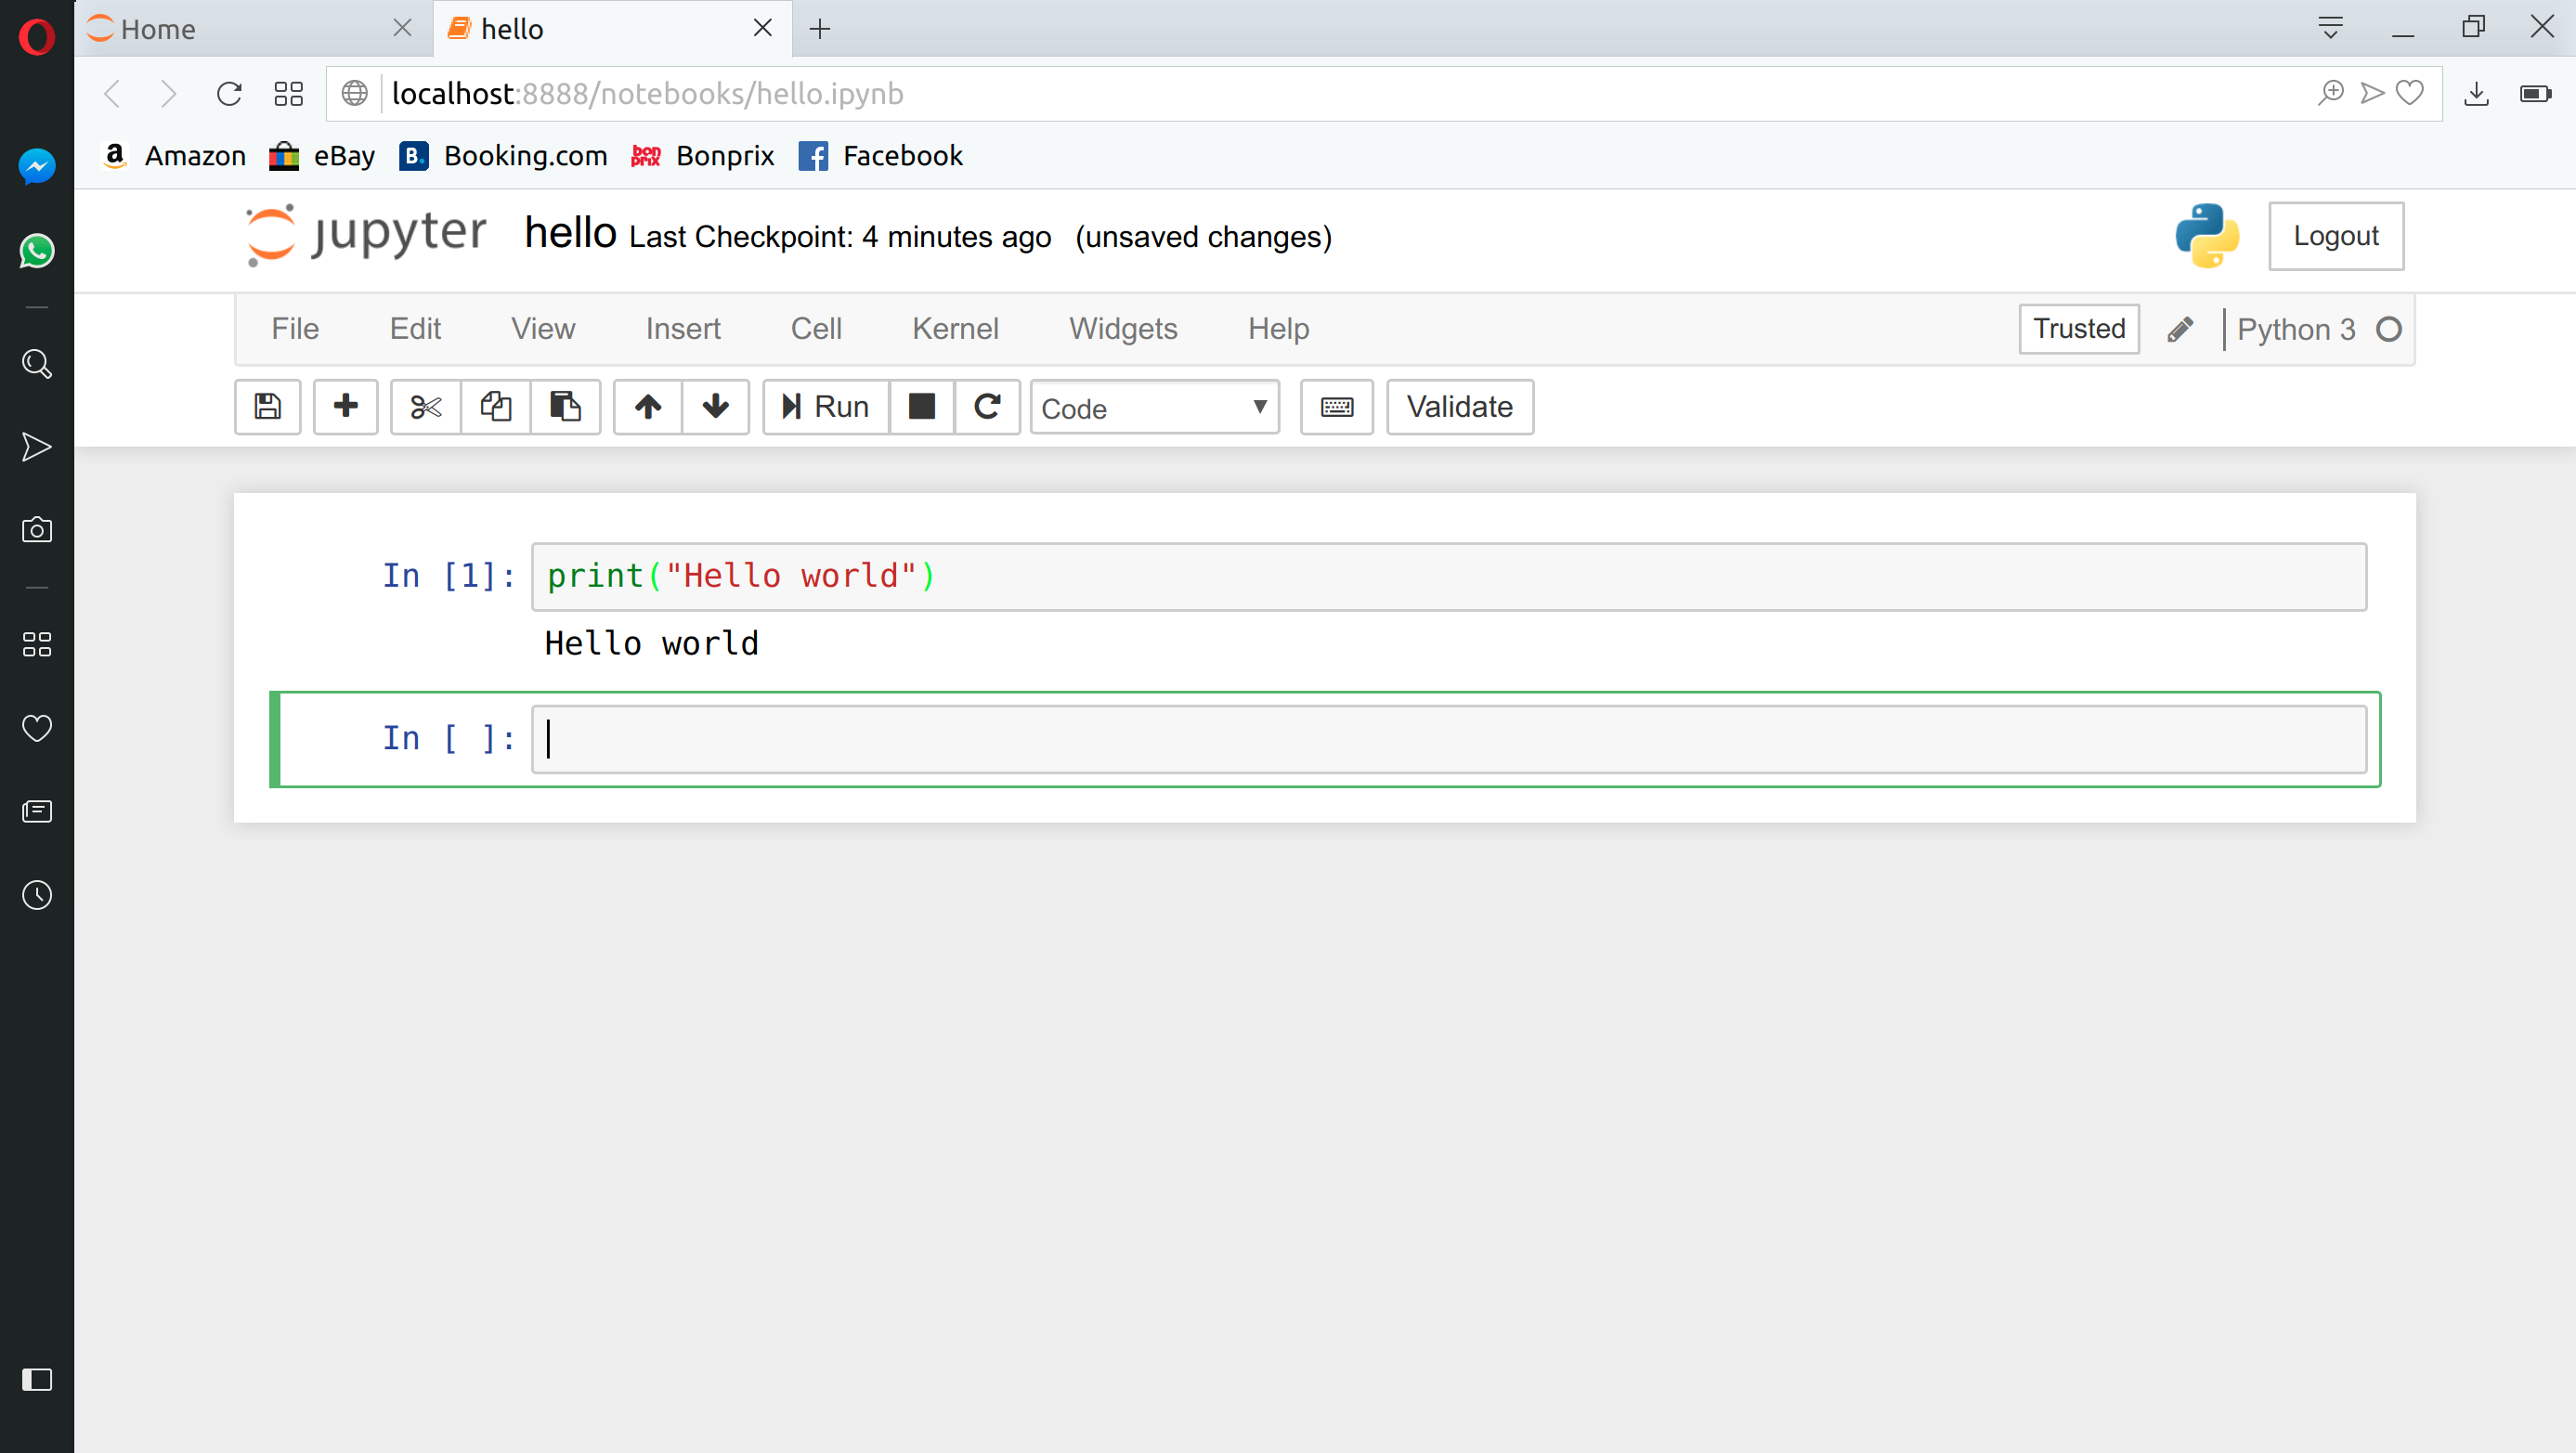The image size is (2576, 1453).
Task: Open the command palette keyboard icon
Action: coord(1336,407)
